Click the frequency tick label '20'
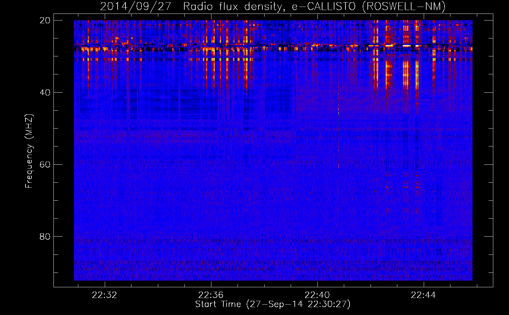 tap(45, 20)
